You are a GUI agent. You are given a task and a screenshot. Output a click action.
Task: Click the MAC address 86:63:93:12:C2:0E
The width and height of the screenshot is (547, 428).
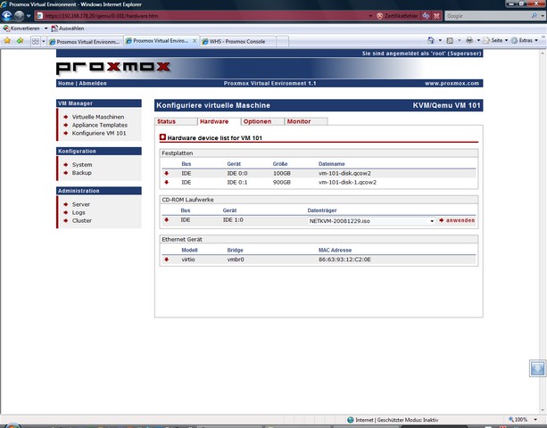click(344, 259)
